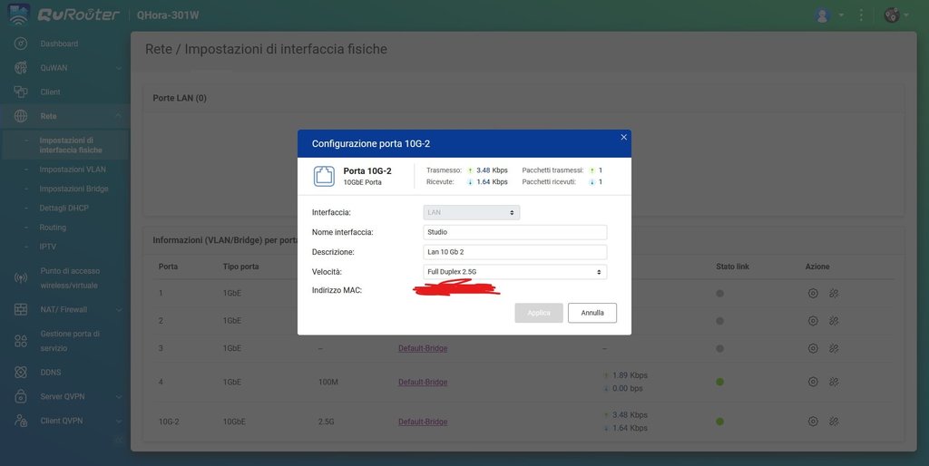Open the Default-Bridge link for port 4
Image resolution: width=929 pixels, height=466 pixels.
click(423, 382)
